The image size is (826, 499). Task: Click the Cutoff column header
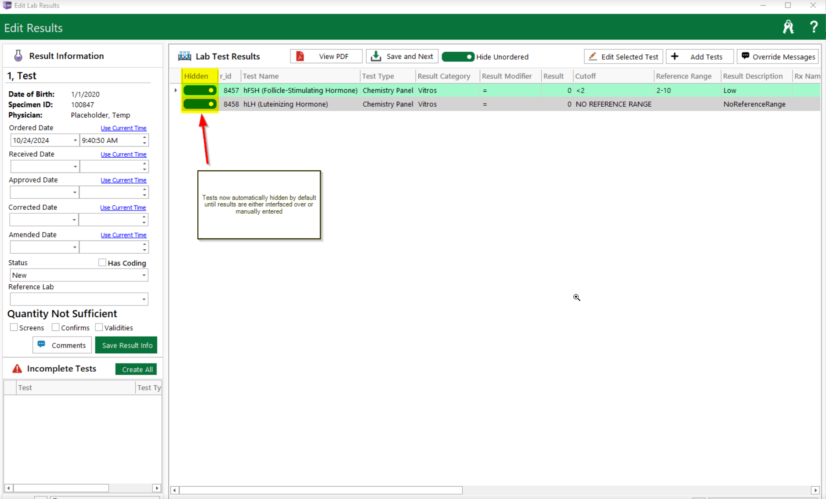[613, 76]
